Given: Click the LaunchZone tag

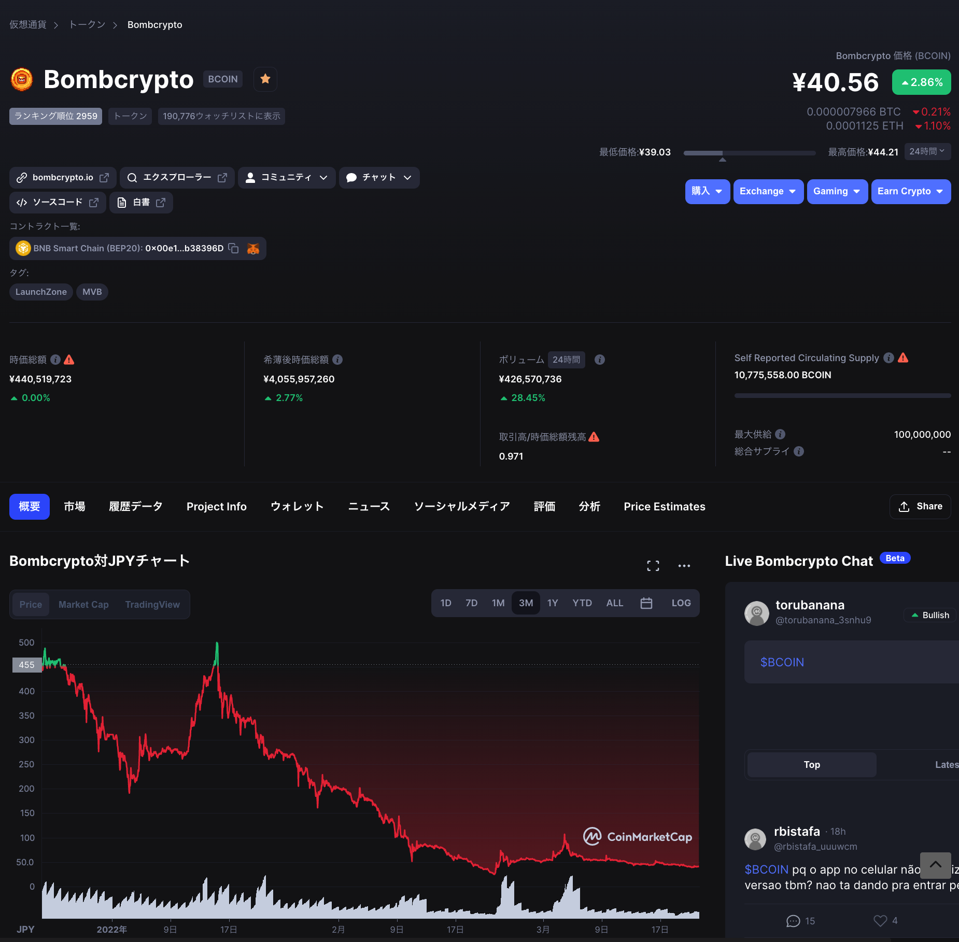Looking at the screenshot, I should click(41, 292).
